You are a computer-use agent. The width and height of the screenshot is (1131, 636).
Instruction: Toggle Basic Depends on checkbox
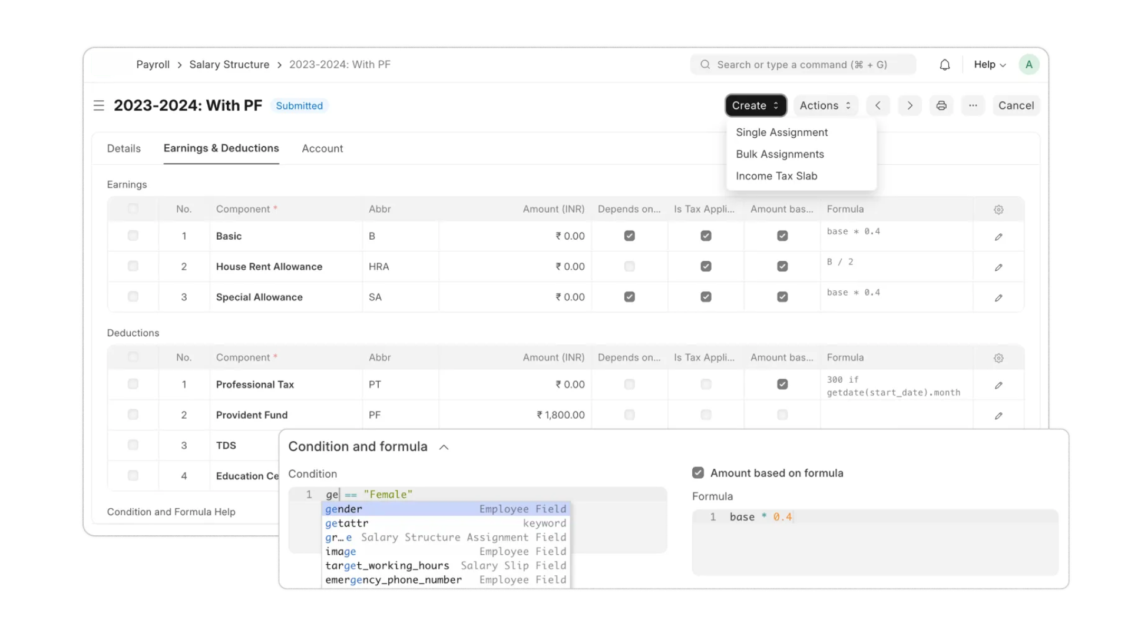coord(629,236)
